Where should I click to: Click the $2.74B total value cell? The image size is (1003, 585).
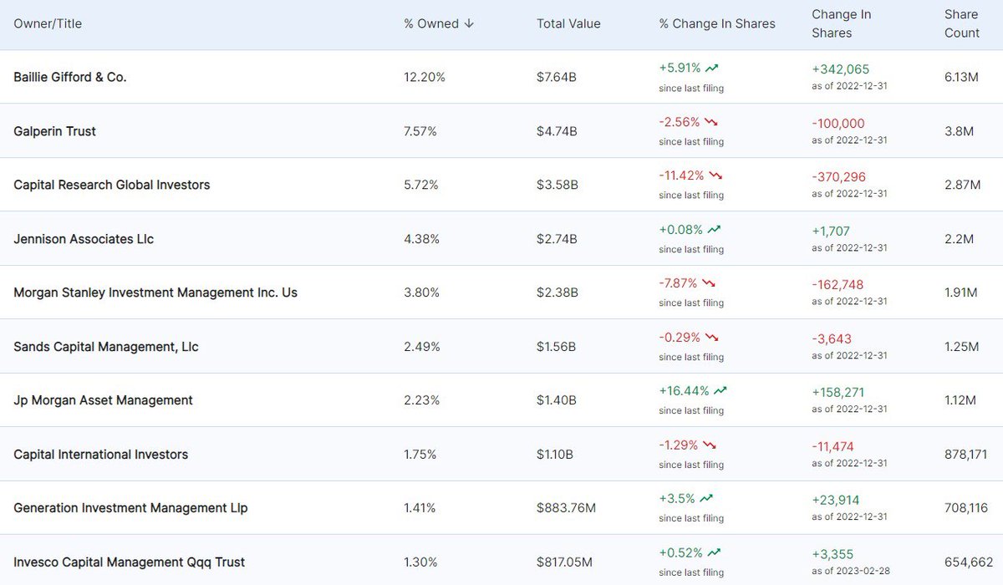[557, 239]
